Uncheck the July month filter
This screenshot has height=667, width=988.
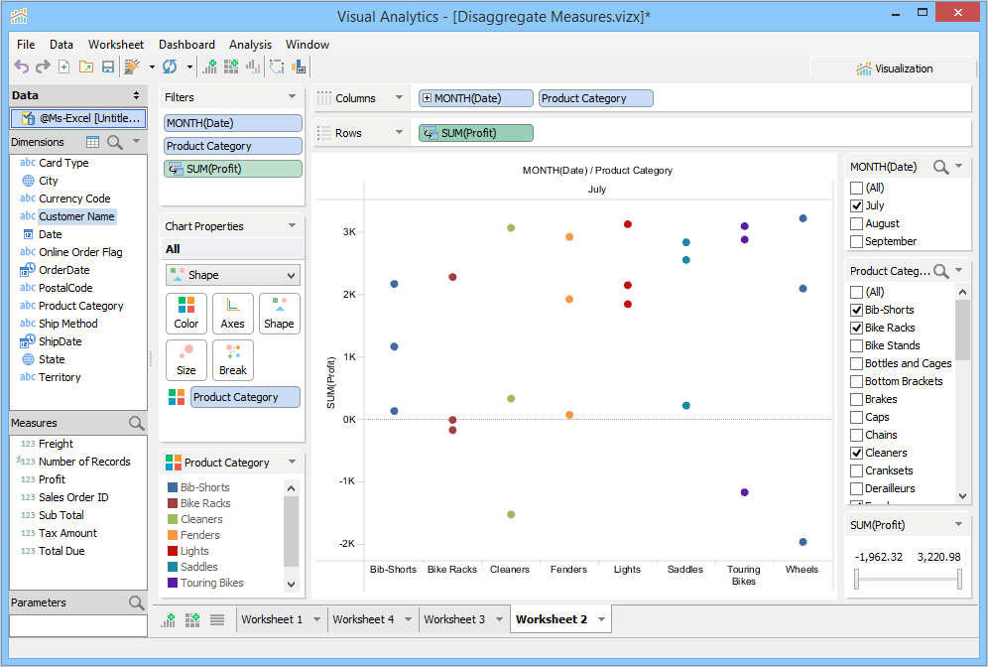(856, 205)
